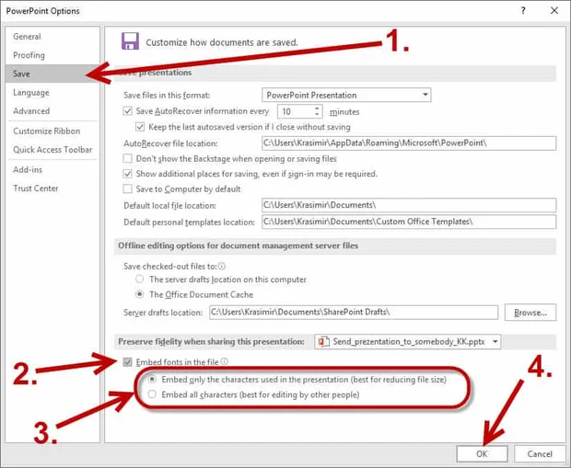Viewport: 571px width, 468px height.
Task: Toggle Show additional places for saving
Action: pos(127,174)
